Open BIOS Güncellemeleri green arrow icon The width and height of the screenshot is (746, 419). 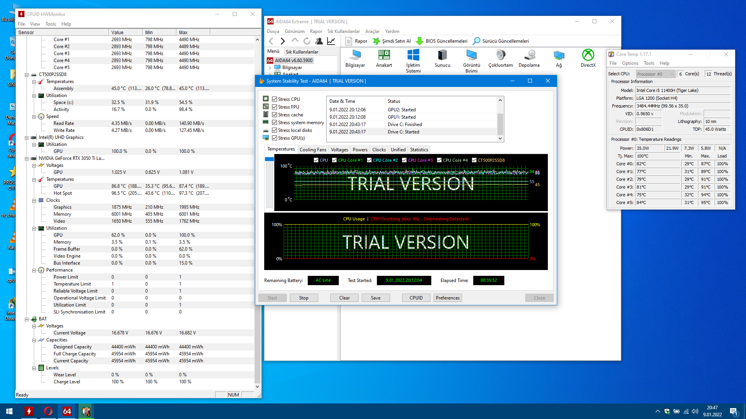(x=420, y=41)
